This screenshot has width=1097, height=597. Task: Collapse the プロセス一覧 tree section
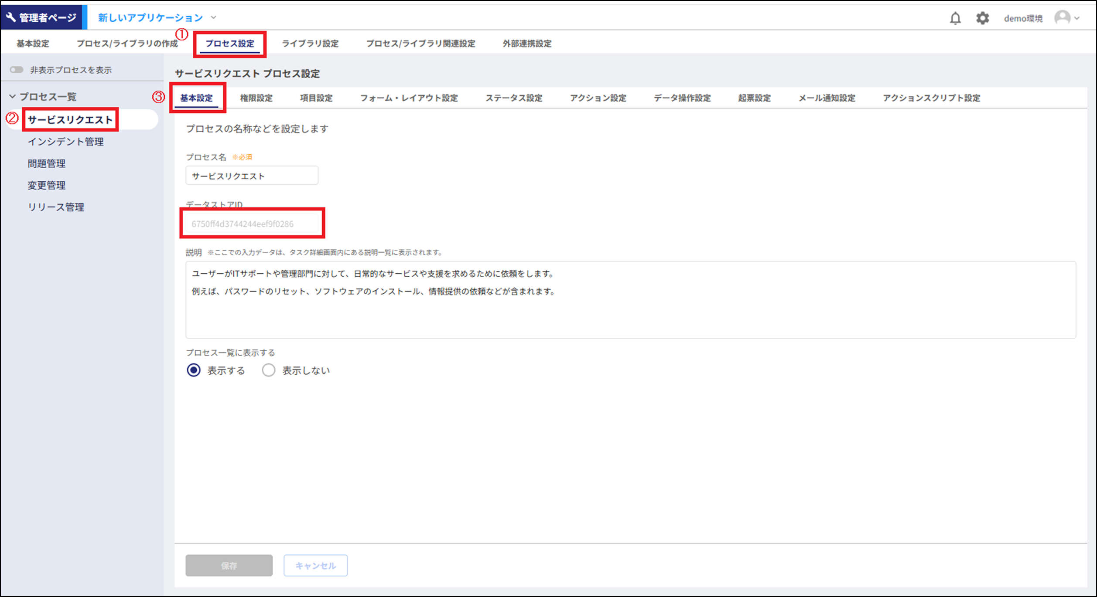pos(13,97)
